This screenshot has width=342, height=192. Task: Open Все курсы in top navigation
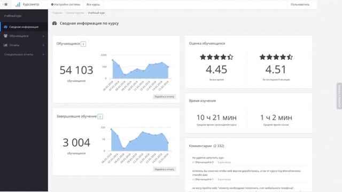pyautogui.click(x=93, y=4)
